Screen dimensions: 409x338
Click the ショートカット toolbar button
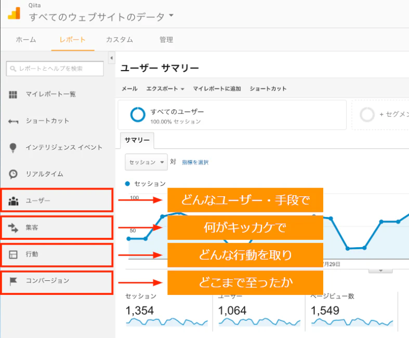[x=268, y=89]
